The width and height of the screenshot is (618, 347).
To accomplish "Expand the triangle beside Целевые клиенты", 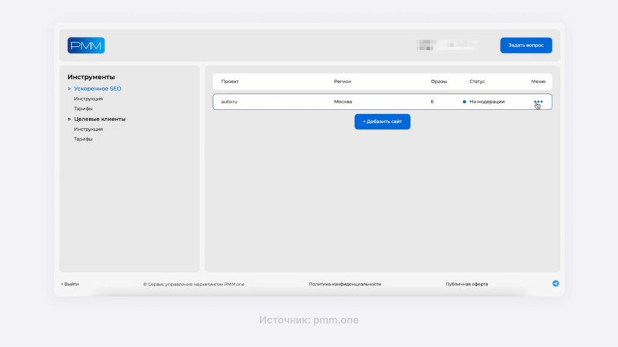I will point(69,119).
